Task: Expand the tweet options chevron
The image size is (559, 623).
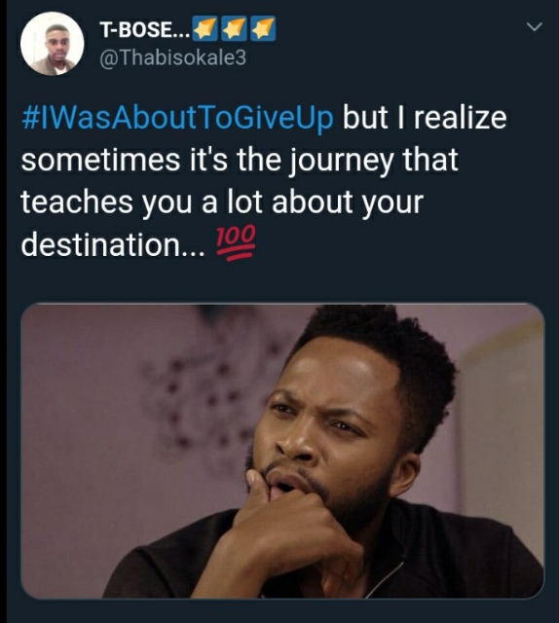Action: (535, 26)
